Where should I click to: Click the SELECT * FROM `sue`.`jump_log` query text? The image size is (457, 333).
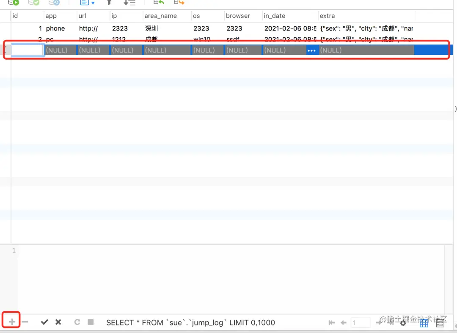(190, 322)
